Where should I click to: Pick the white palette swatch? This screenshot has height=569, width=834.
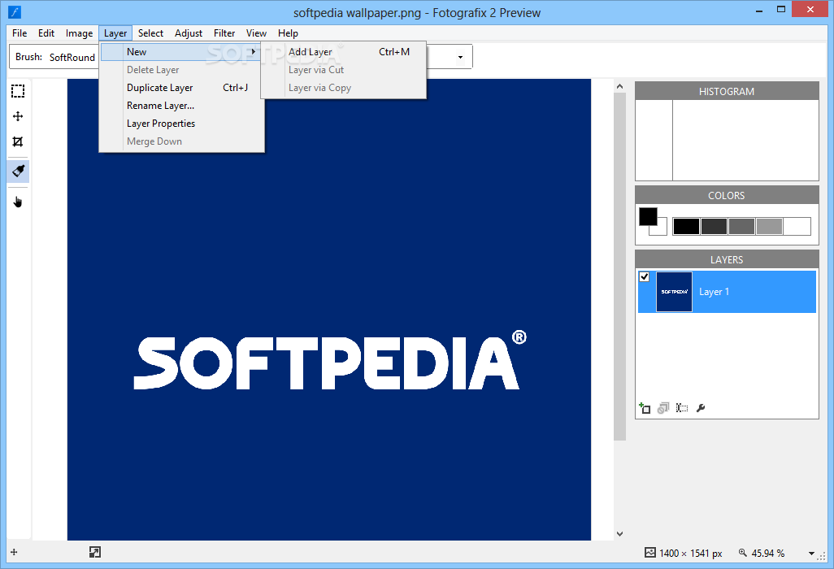coord(797,226)
